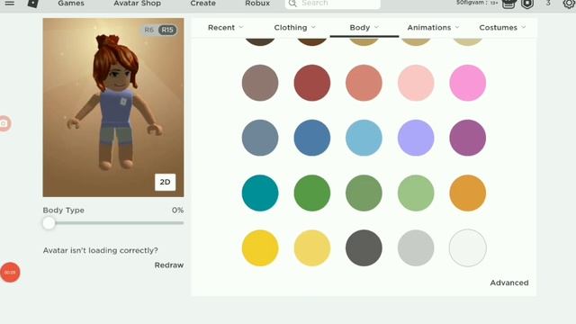This screenshot has height=324, width=576.
Task: Select the salmon skin color
Action: point(364,83)
